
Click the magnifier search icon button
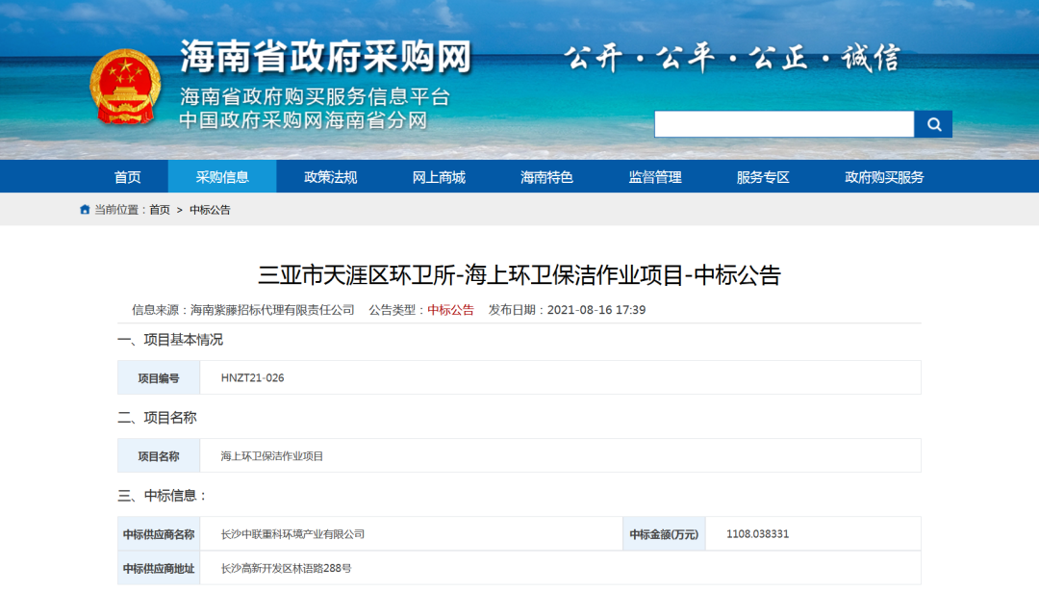[932, 124]
